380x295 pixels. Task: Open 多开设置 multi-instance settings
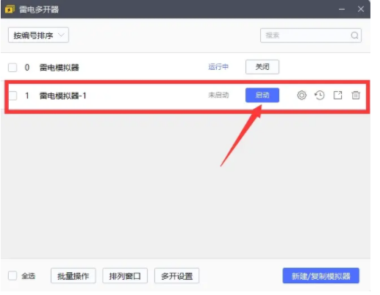176,276
